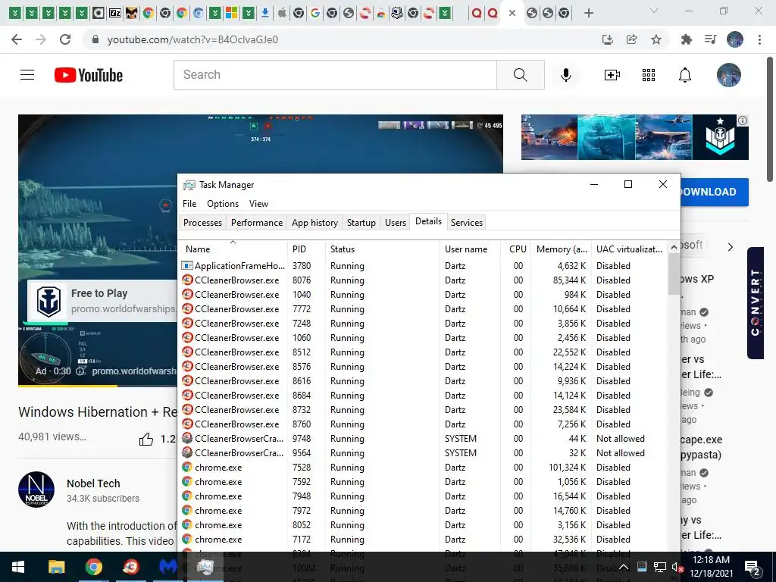Viewport: 776px width, 582px height.
Task: Click the Chrome icon in the taskbar
Action: 93,567
